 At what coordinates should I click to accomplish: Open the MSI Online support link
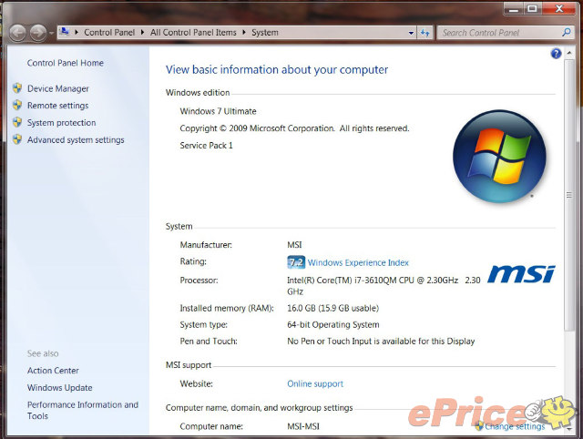(x=315, y=384)
